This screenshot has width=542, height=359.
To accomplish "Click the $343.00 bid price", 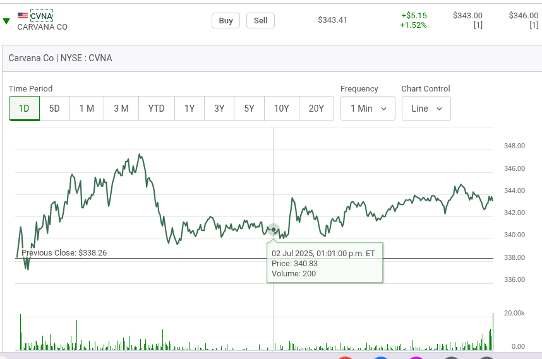I will pos(467,16).
